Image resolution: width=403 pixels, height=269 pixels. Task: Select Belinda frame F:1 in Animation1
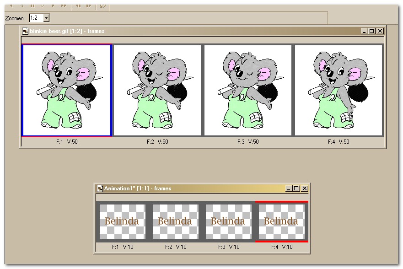tap(122, 221)
